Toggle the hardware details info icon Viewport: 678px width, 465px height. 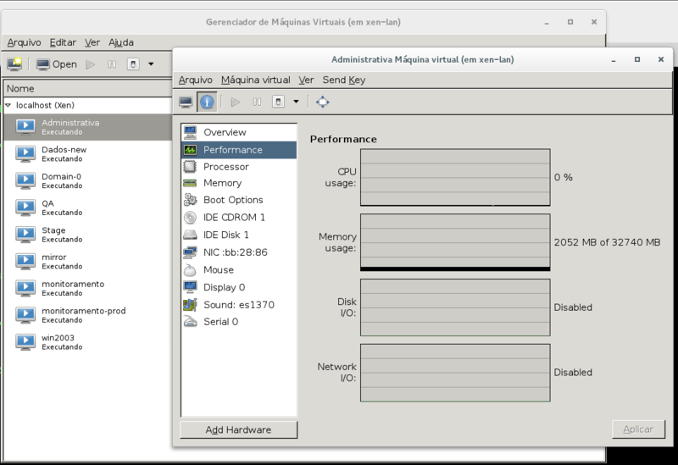(207, 102)
